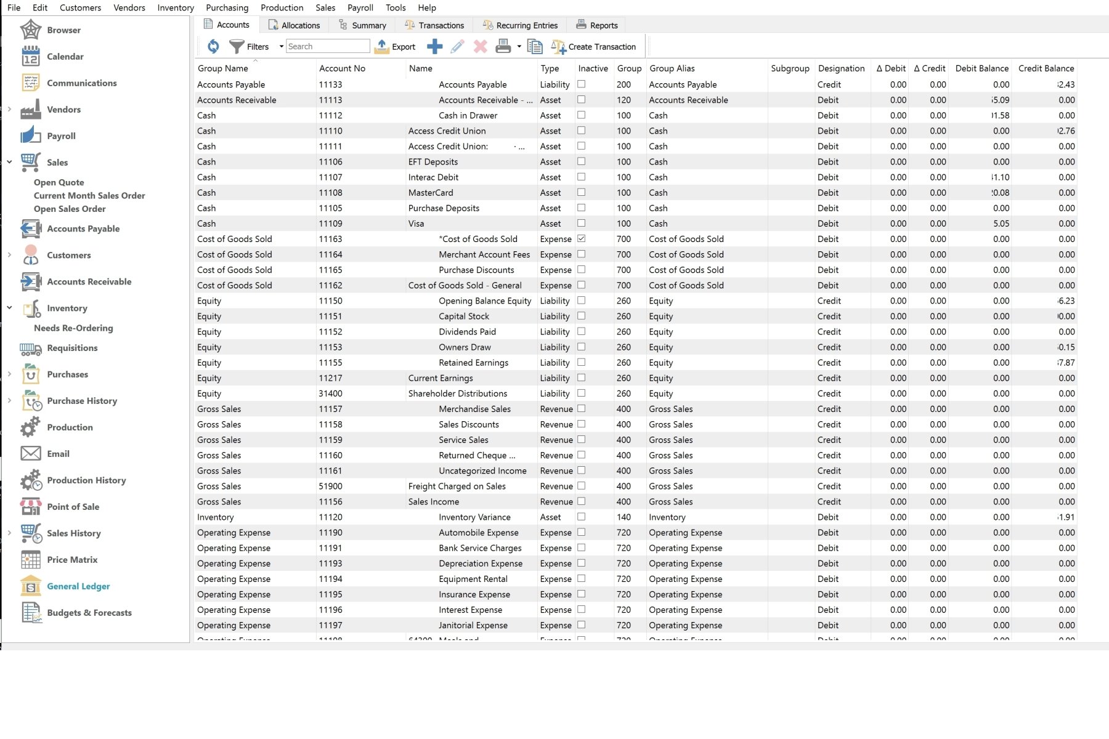This screenshot has height=739, width=1109.
Task: Open the Purchases bag icon
Action: point(30,374)
